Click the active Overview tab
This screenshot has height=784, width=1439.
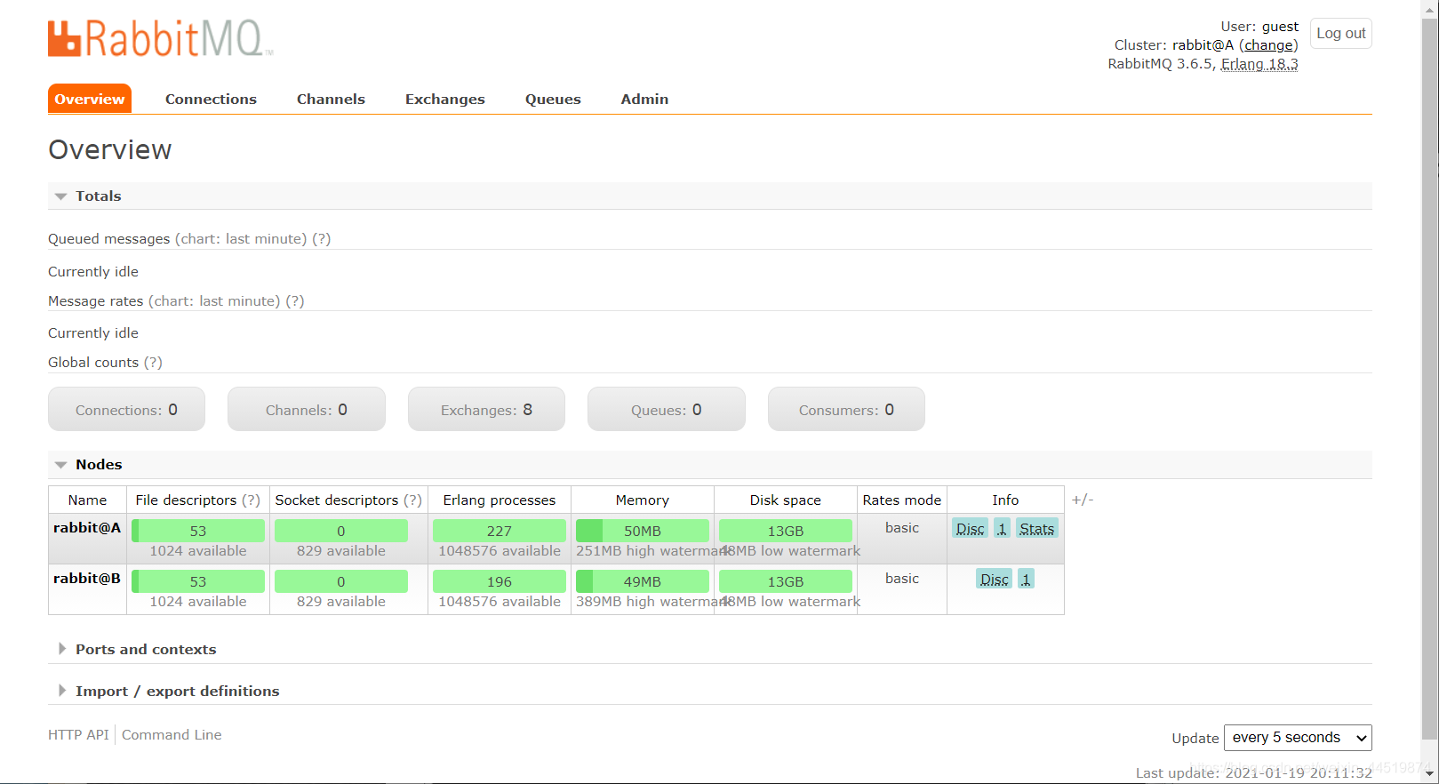[x=90, y=99]
